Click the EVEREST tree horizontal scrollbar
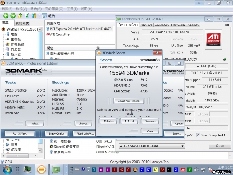The image size is (233, 175). (x=17, y=156)
